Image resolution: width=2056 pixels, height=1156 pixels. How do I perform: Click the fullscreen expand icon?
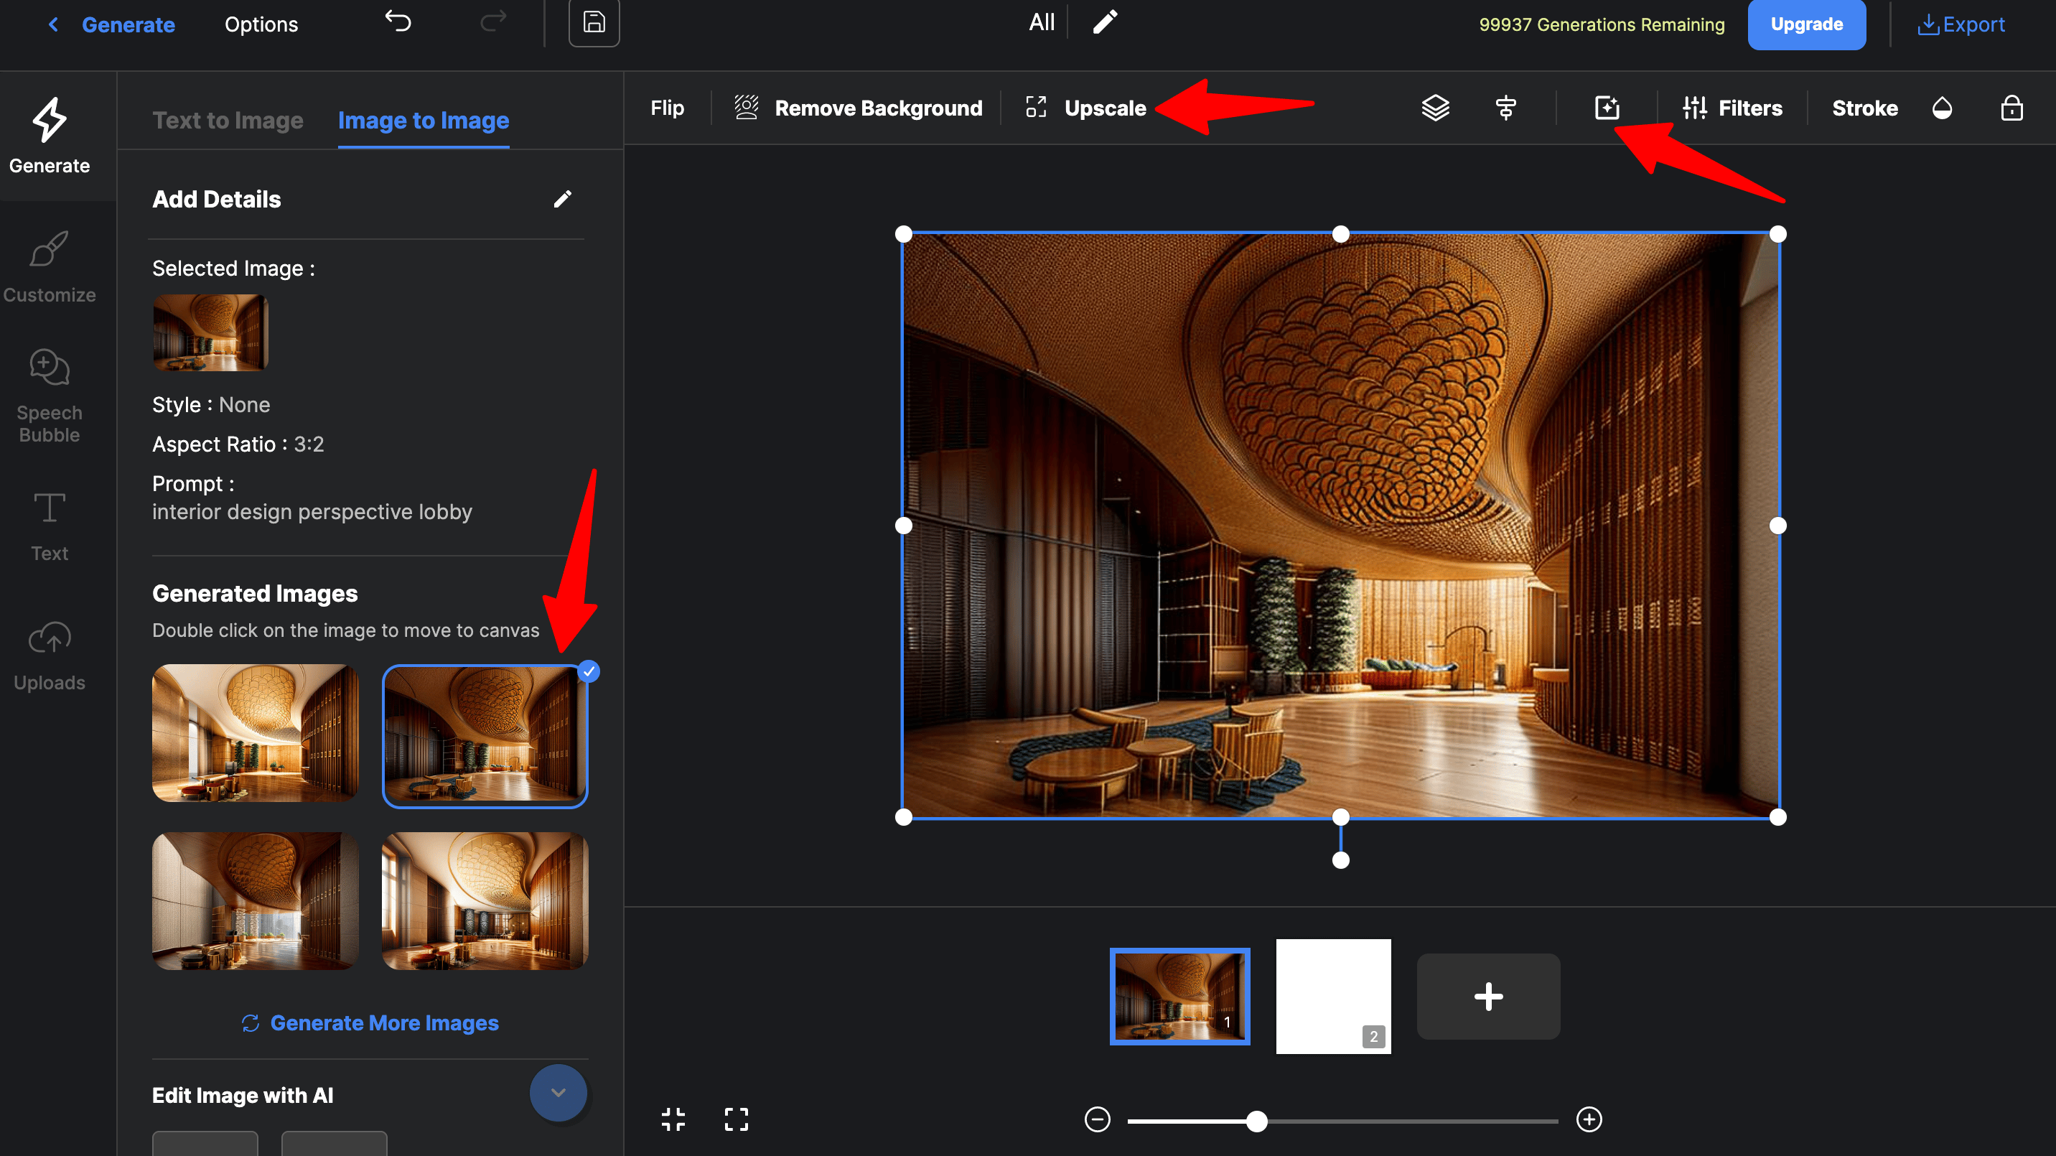tap(736, 1119)
